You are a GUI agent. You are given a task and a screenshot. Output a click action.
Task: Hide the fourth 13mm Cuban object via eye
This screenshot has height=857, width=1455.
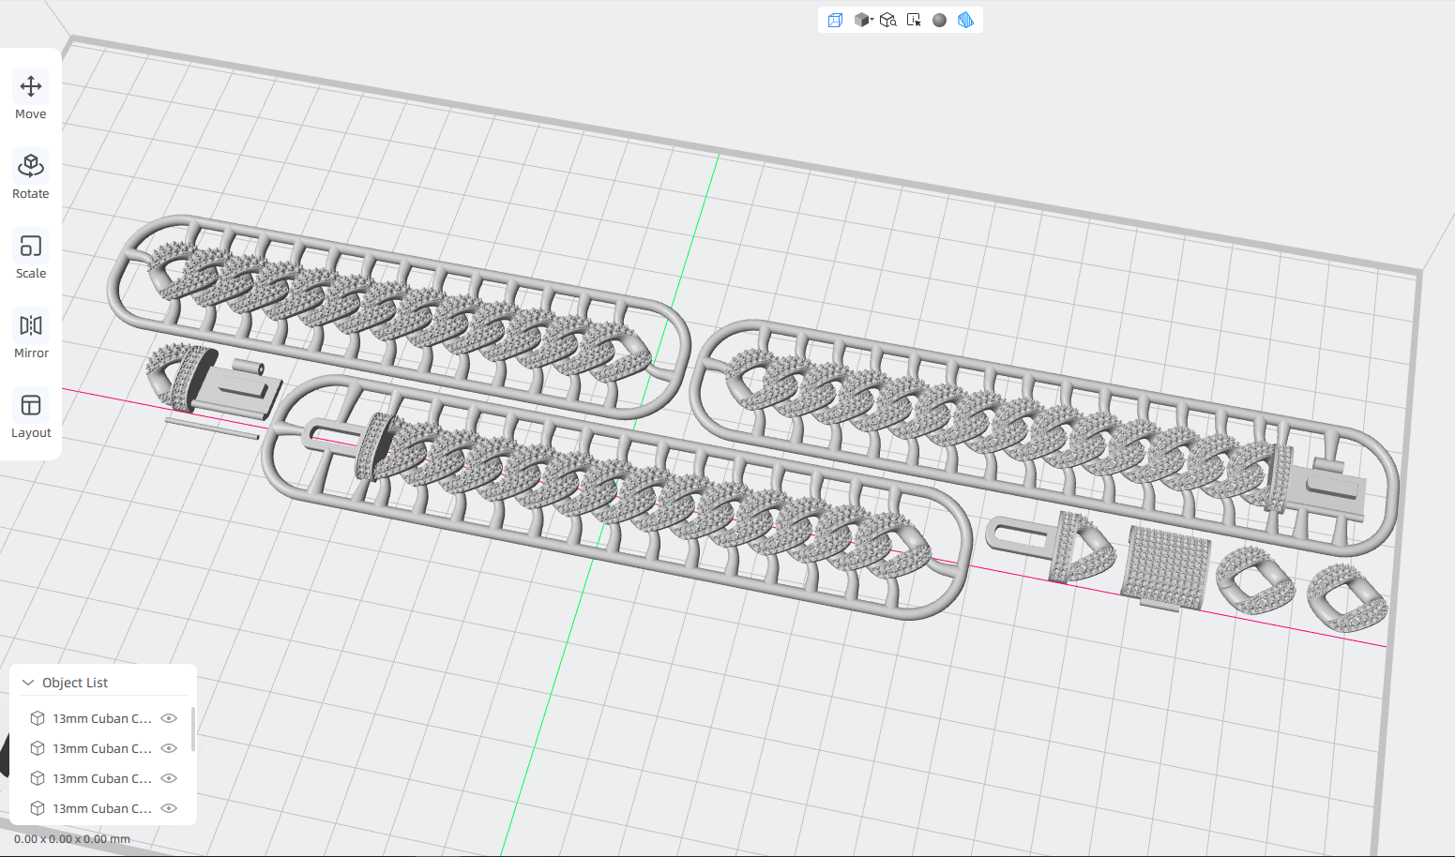pyautogui.click(x=169, y=808)
